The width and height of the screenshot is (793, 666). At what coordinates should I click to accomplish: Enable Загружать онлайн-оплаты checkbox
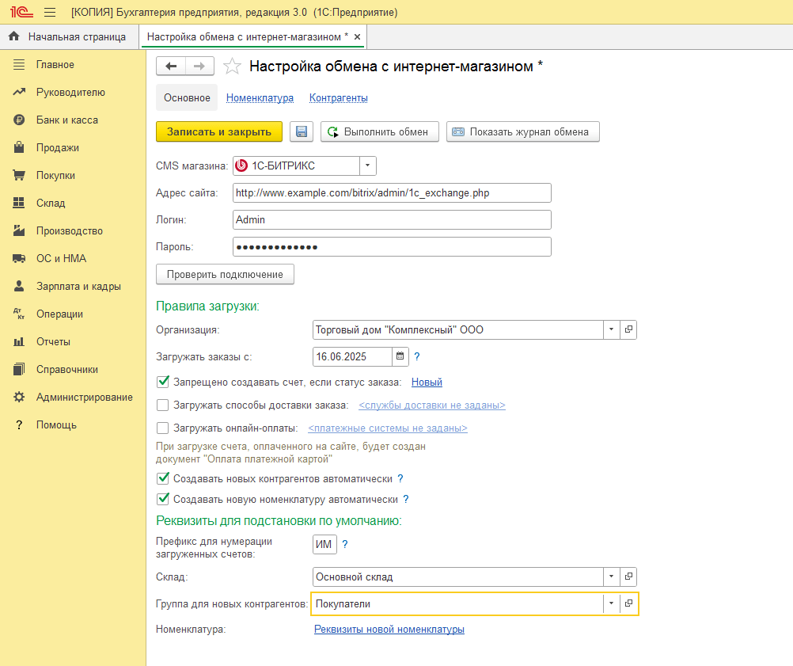(163, 428)
